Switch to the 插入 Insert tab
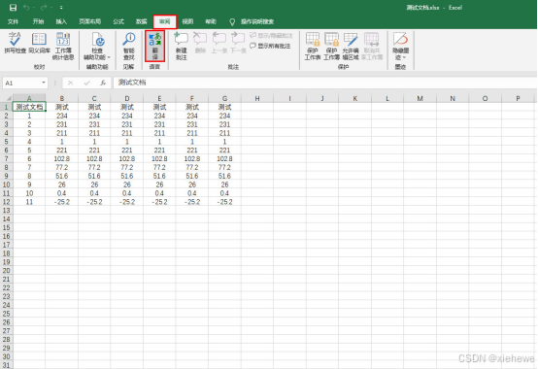Viewport: 538px width, 369px height. coord(61,21)
